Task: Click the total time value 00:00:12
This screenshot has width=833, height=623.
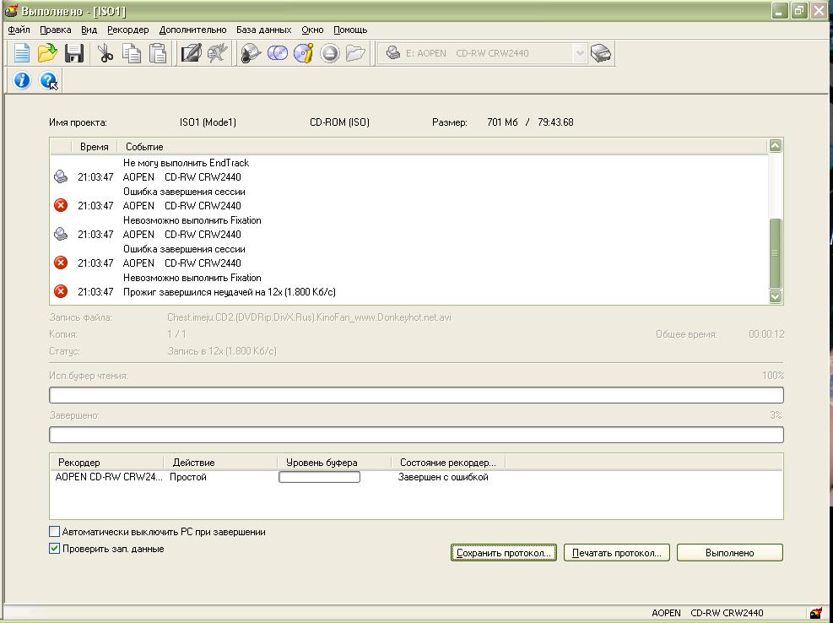Action: click(766, 334)
